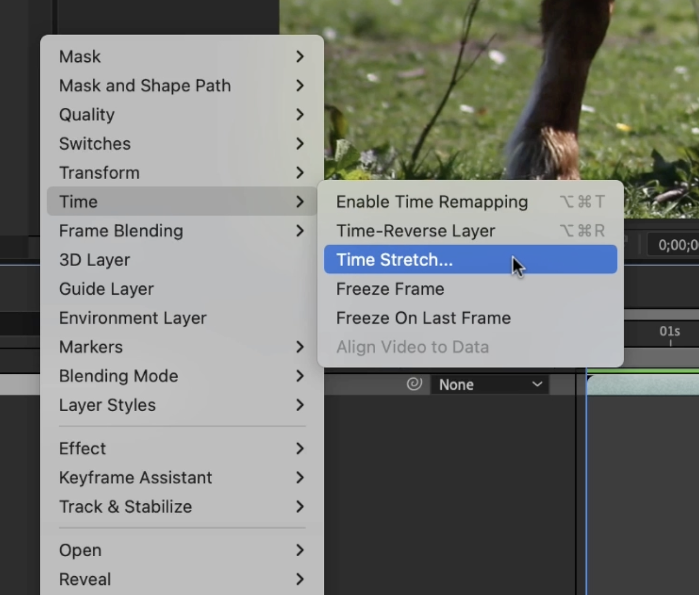
Task: Open the Markers submenu
Action: (x=182, y=347)
